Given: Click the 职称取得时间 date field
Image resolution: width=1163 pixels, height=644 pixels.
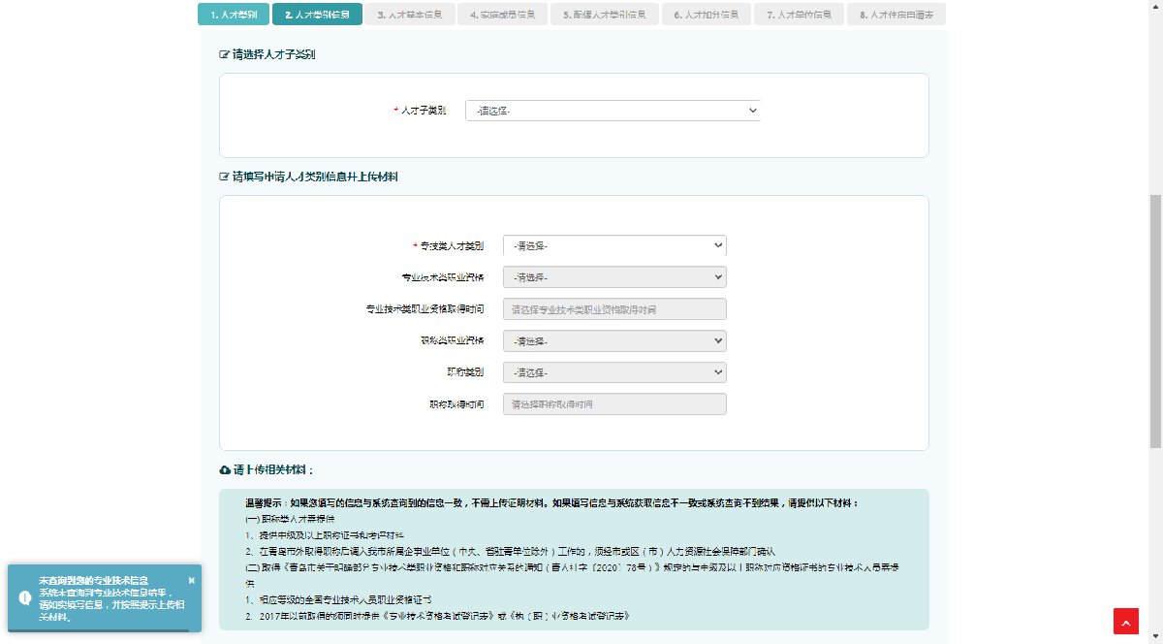Looking at the screenshot, I should (614, 404).
